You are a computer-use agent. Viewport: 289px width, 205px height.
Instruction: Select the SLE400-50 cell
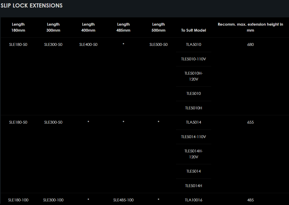coord(88,45)
